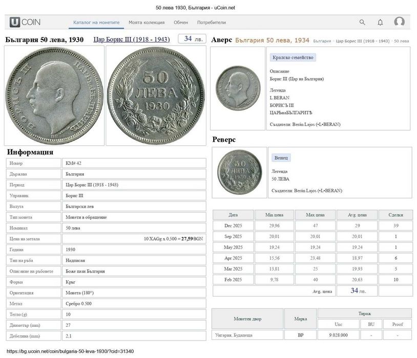The height and width of the screenshot is (358, 417).
Task: Open the Каталог на монетите tab
Action: pyautogui.click(x=96, y=23)
